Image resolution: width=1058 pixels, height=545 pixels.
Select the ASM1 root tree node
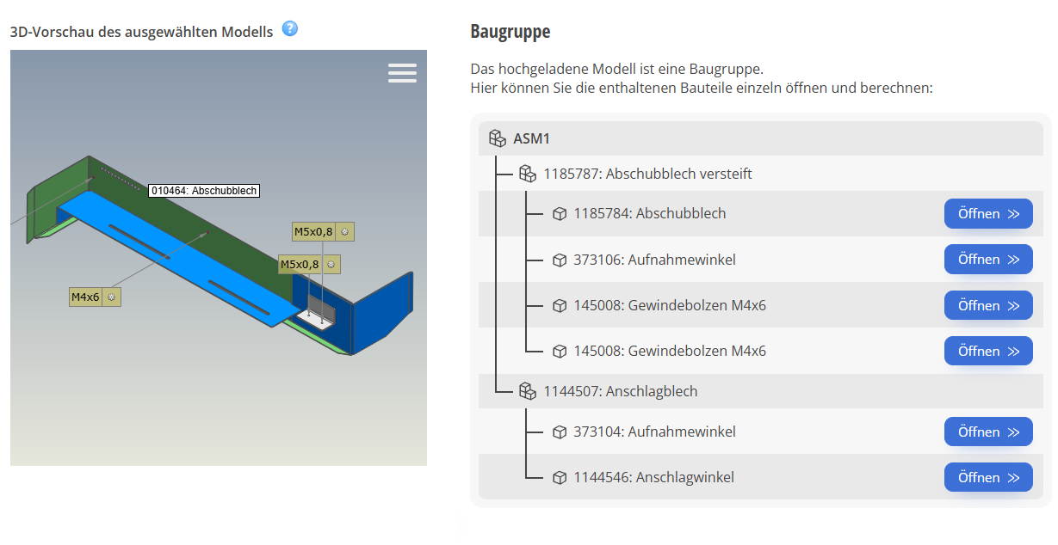click(531, 138)
